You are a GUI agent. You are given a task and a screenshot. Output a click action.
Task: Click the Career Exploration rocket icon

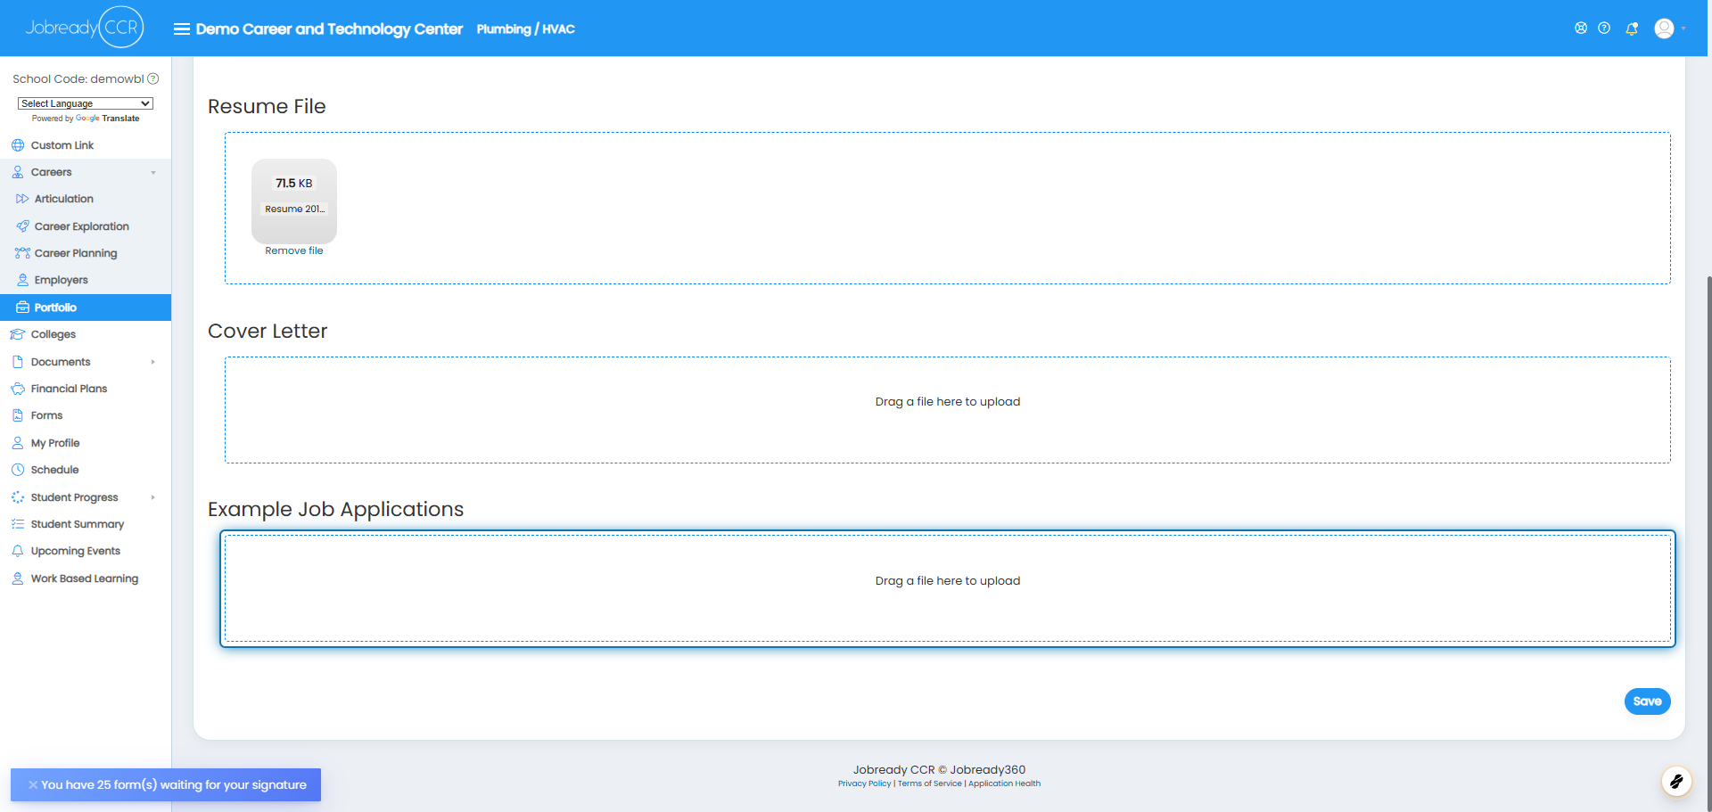click(x=22, y=226)
